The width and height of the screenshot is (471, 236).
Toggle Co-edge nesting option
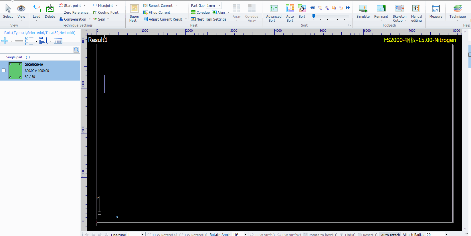[x=201, y=13]
